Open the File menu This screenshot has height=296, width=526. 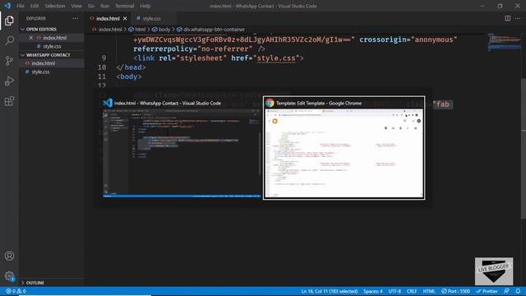[x=21, y=6]
